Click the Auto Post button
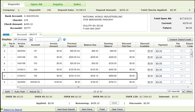 (20, 91)
